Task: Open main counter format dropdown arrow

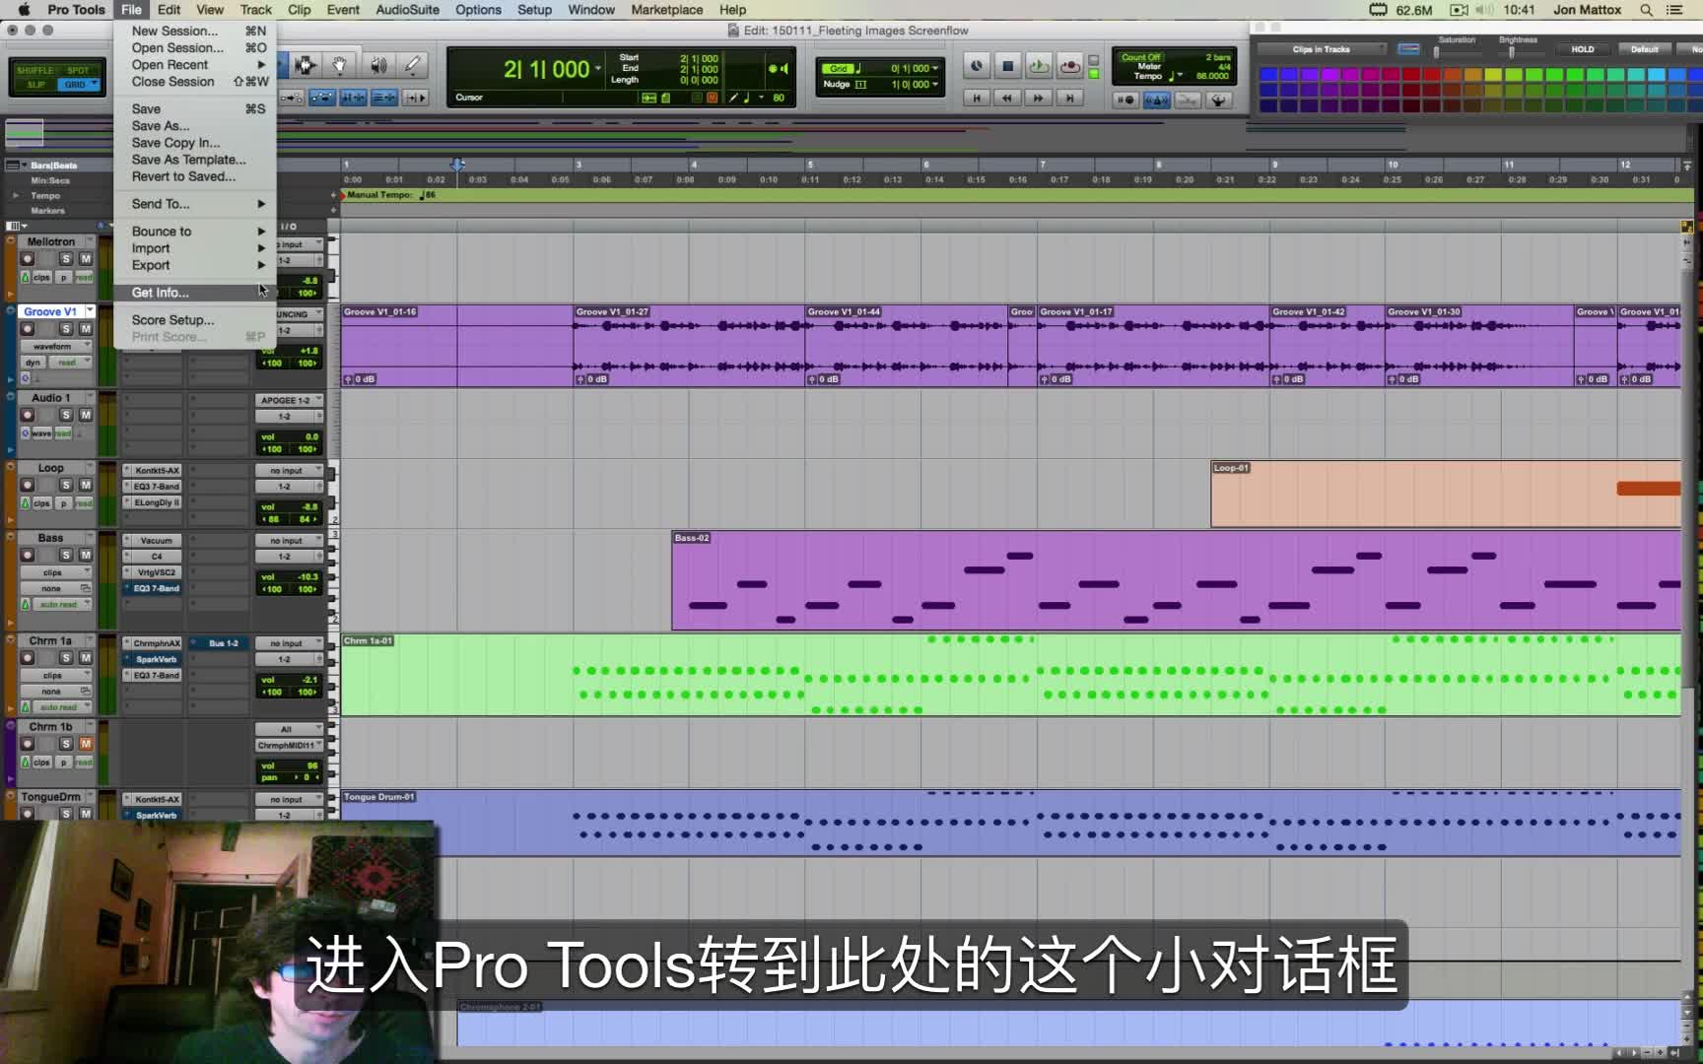Action: (598, 69)
